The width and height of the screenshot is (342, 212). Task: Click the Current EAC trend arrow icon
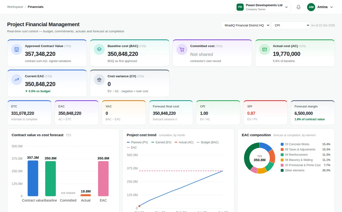pyautogui.click(x=17, y=80)
